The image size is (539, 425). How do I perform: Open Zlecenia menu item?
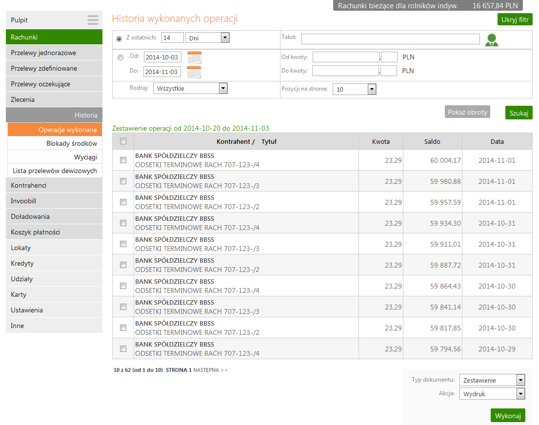[54, 99]
